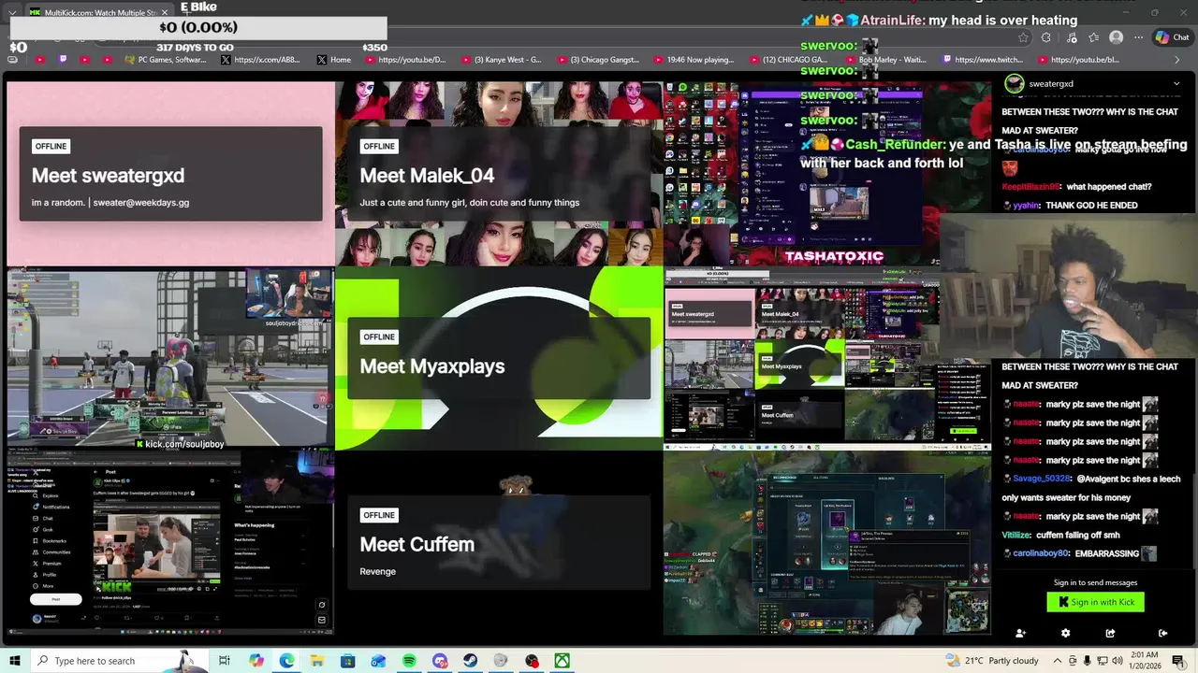
Task: Open Spotify from the taskbar
Action: [409, 661]
